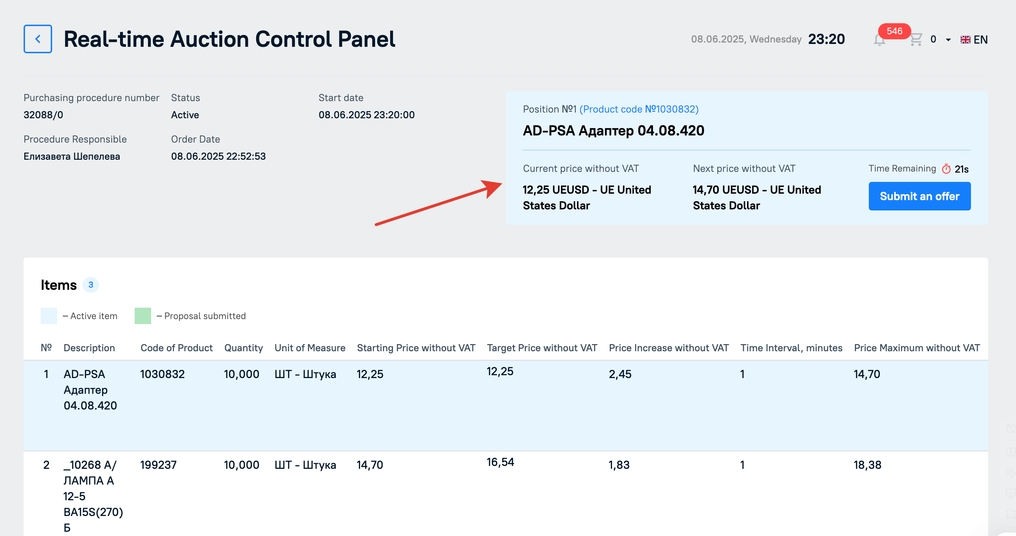Open the EN language selector
The width and height of the screenshot is (1016, 536).
pyautogui.click(x=973, y=39)
